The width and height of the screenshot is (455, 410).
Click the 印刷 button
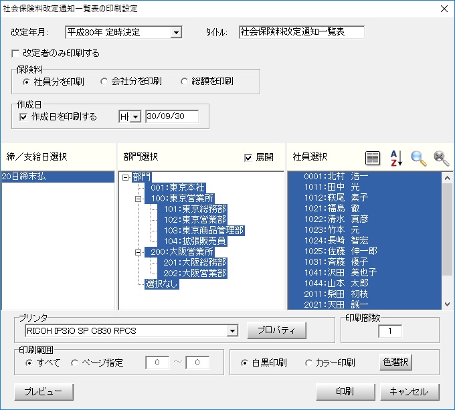pyautogui.click(x=345, y=392)
